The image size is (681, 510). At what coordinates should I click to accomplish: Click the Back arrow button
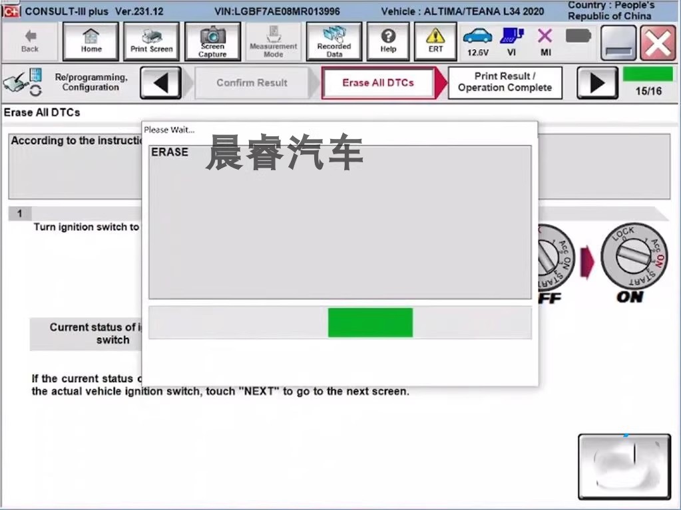(30, 41)
